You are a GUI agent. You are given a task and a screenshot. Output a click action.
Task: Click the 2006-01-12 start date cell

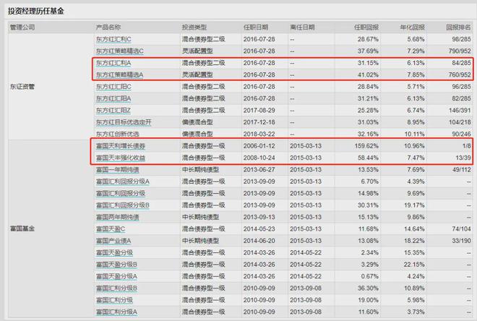point(259,146)
